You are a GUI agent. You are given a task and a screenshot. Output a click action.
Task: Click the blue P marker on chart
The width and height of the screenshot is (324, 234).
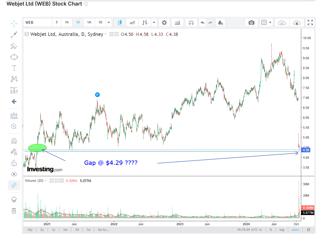coord(97,95)
